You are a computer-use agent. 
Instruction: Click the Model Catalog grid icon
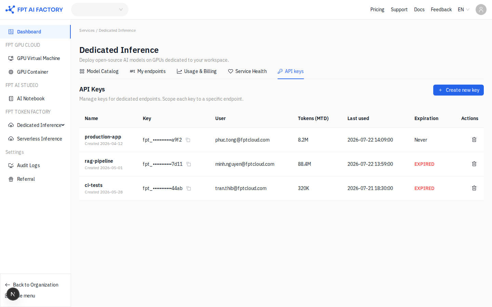coord(82,71)
